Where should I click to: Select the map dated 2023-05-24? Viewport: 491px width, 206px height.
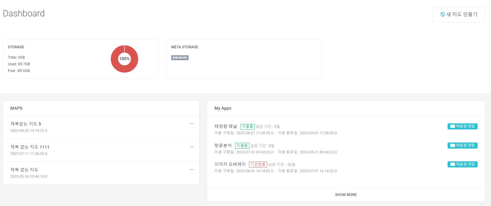pos(24,170)
